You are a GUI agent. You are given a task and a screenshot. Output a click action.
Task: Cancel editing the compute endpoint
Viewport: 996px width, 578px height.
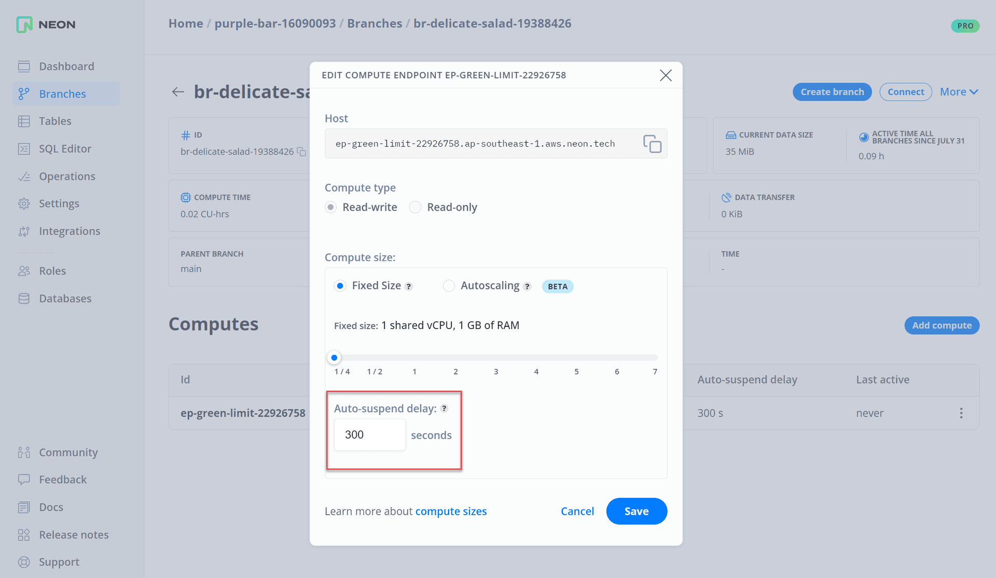click(x=577, y=512)
